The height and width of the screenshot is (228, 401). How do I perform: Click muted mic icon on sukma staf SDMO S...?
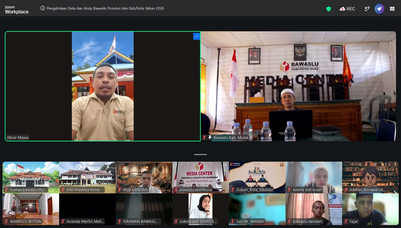click(x=176, y=221)
